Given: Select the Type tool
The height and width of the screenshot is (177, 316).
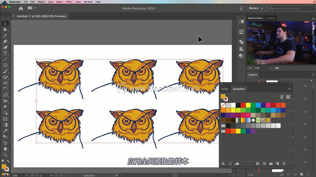Looking at the screenshot, I should 5,53.
